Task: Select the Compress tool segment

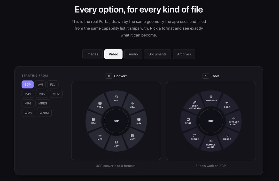Action: pos(211,98)
